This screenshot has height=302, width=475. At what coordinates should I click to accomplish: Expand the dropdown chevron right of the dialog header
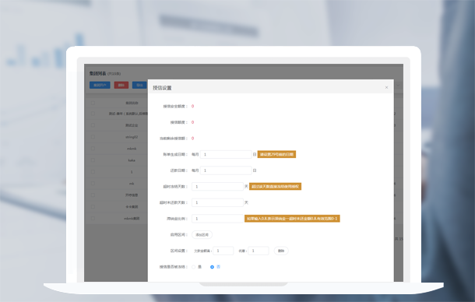[x=399, y=86]
